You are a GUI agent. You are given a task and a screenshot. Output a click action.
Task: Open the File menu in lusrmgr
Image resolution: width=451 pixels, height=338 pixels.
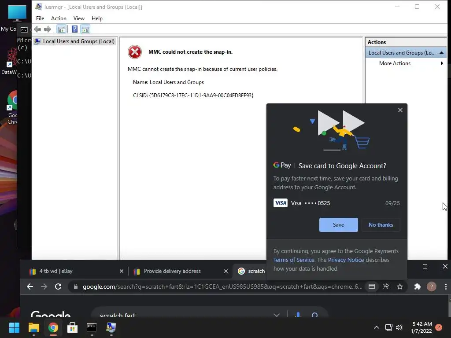40,18
